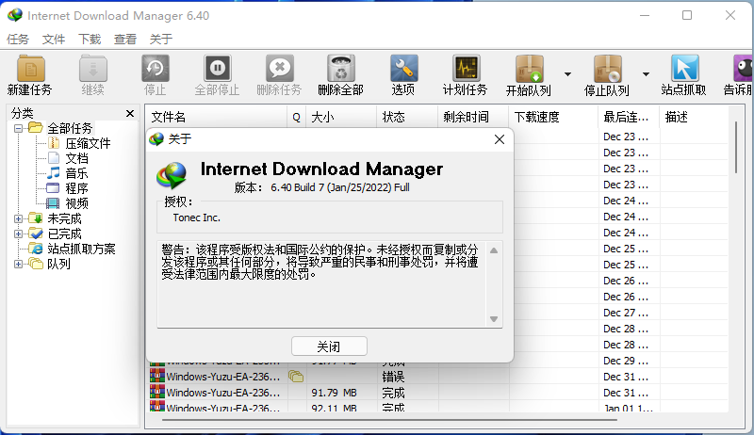The width and height of the screenshot is (754, 435).
Task: Select 视频 category
Action: coord(77,203)
